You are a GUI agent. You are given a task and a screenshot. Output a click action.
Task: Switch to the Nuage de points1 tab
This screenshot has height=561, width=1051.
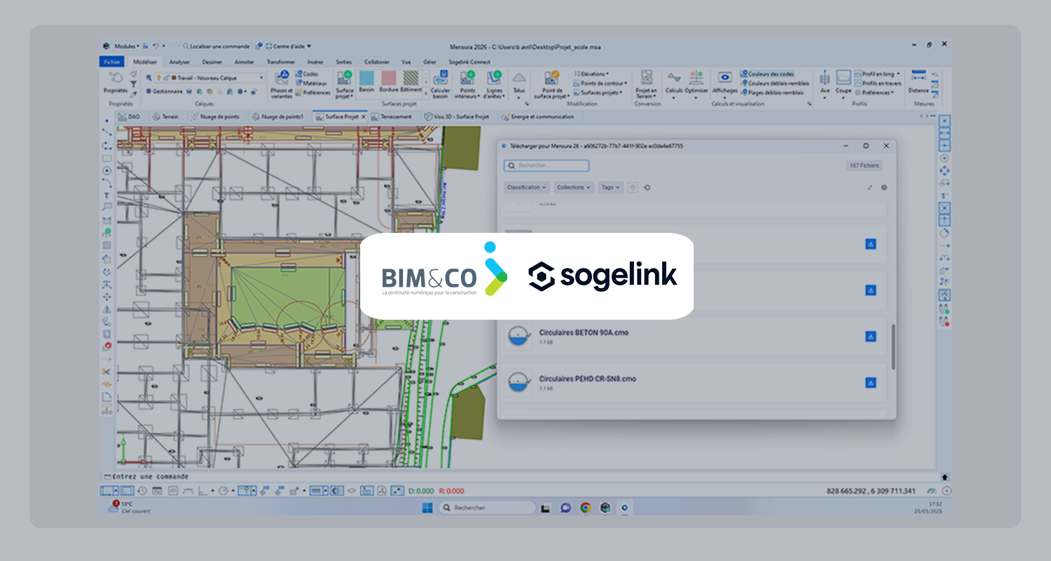point(279,116)
